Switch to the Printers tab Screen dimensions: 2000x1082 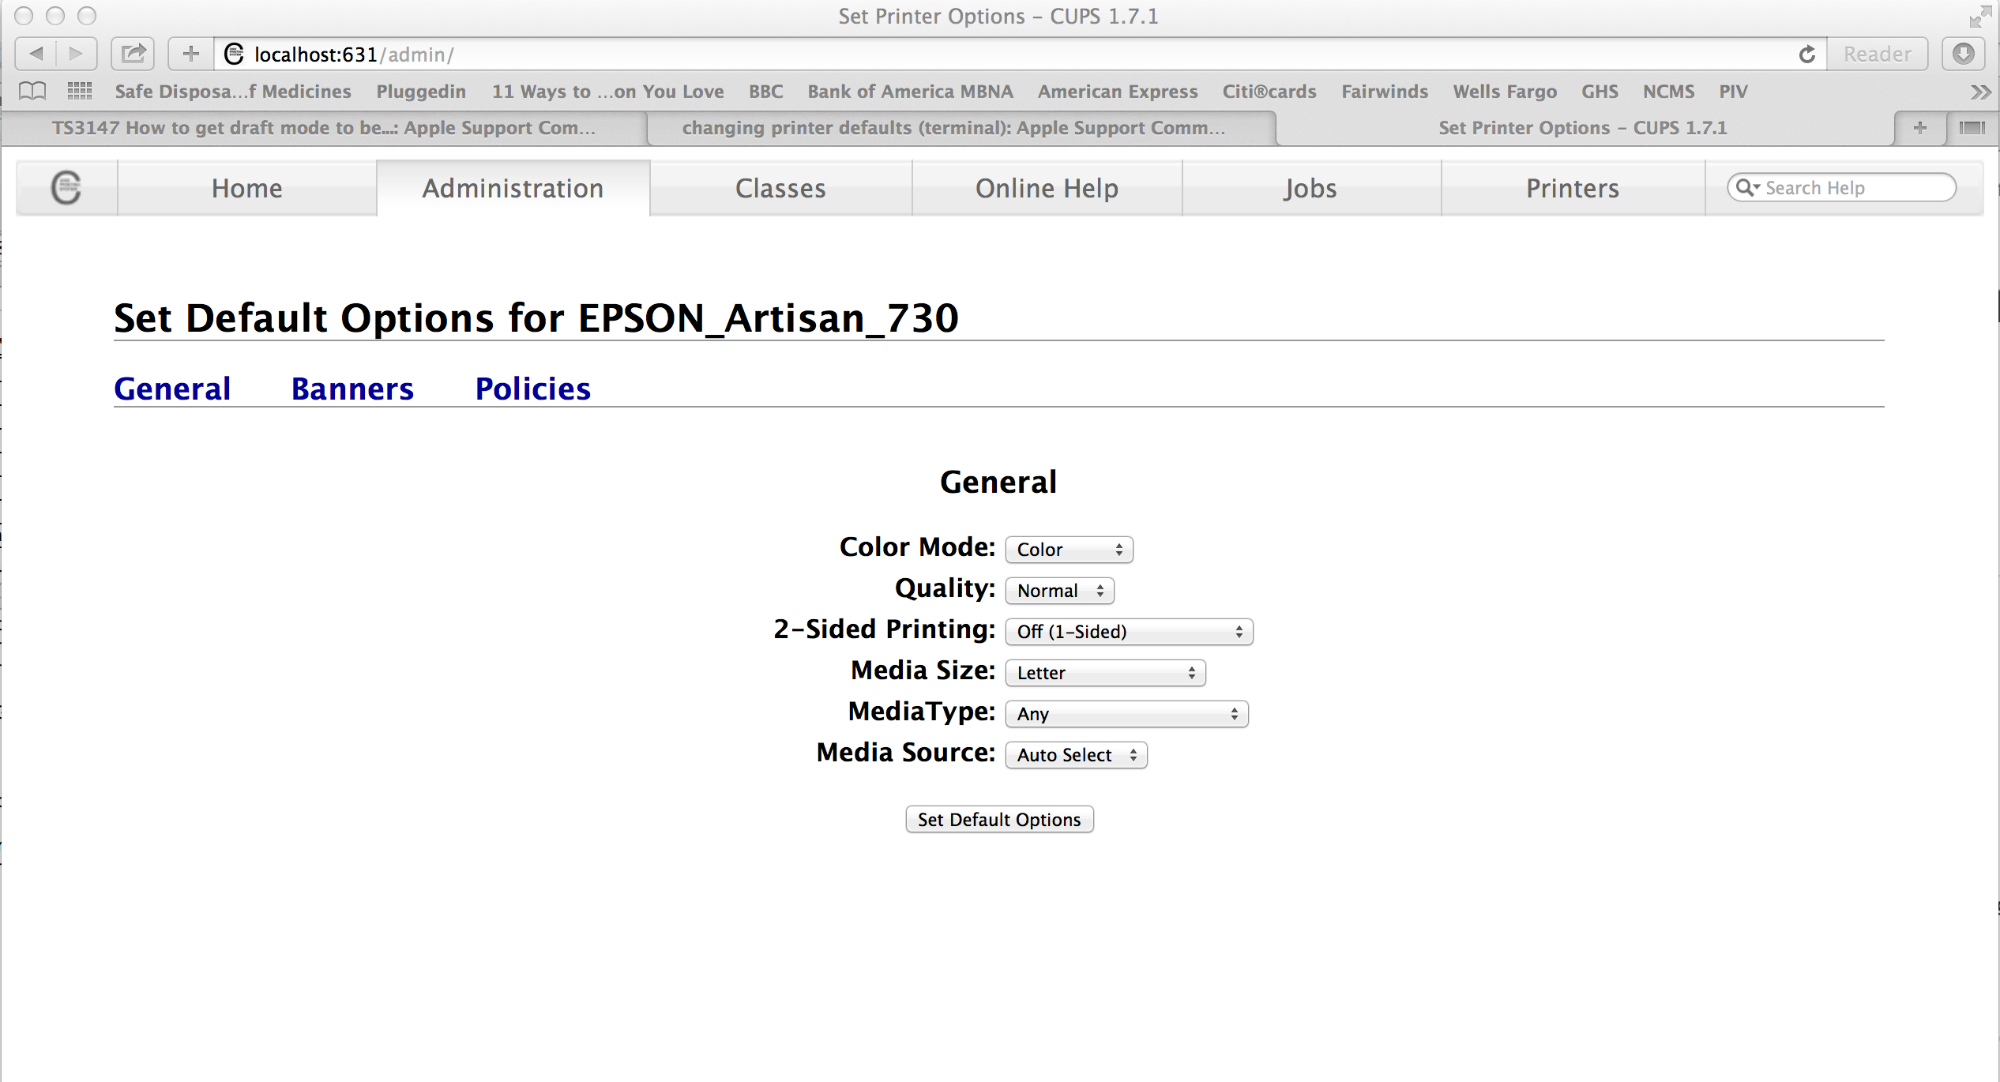click(1572, 188)
